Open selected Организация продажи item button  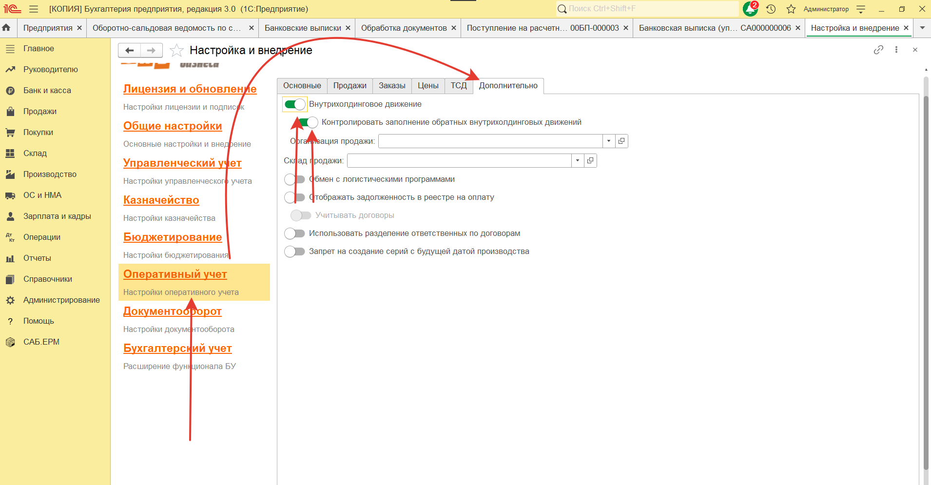pos(621,141)
